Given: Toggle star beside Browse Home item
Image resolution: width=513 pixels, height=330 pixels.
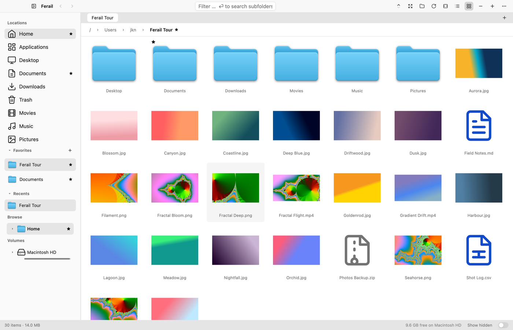Looking at the screenshot, I should click(69, 229).
